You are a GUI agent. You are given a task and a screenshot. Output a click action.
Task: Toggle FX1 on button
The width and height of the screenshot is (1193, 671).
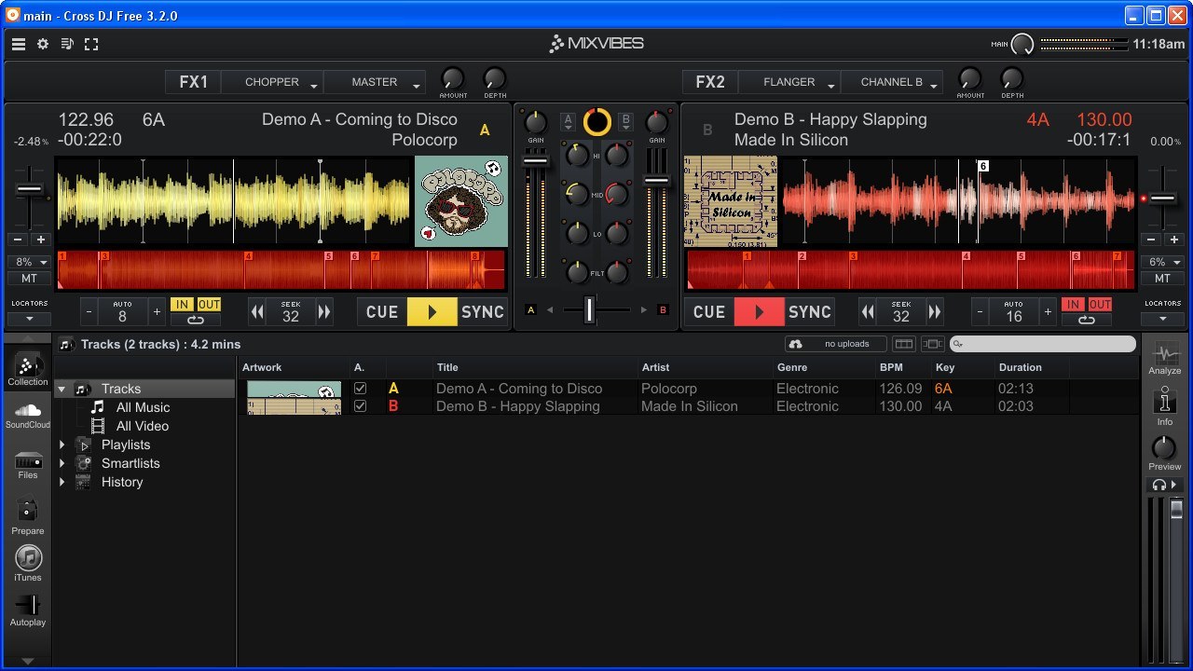click(193, 82)
